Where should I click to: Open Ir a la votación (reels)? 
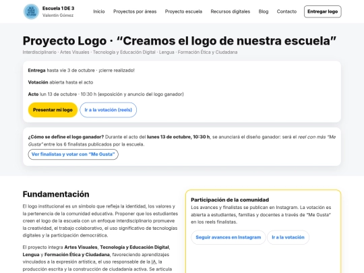click(108, 110)
